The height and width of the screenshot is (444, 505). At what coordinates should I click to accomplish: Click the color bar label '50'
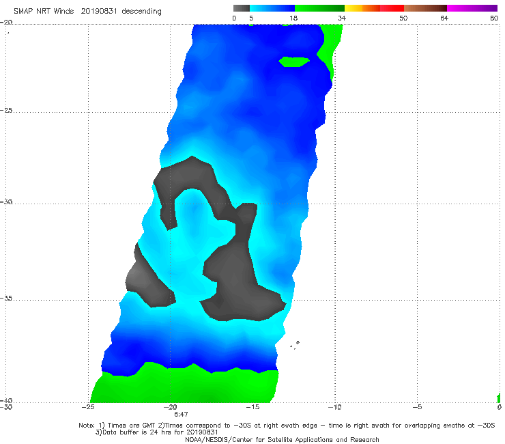pos(403,18)
